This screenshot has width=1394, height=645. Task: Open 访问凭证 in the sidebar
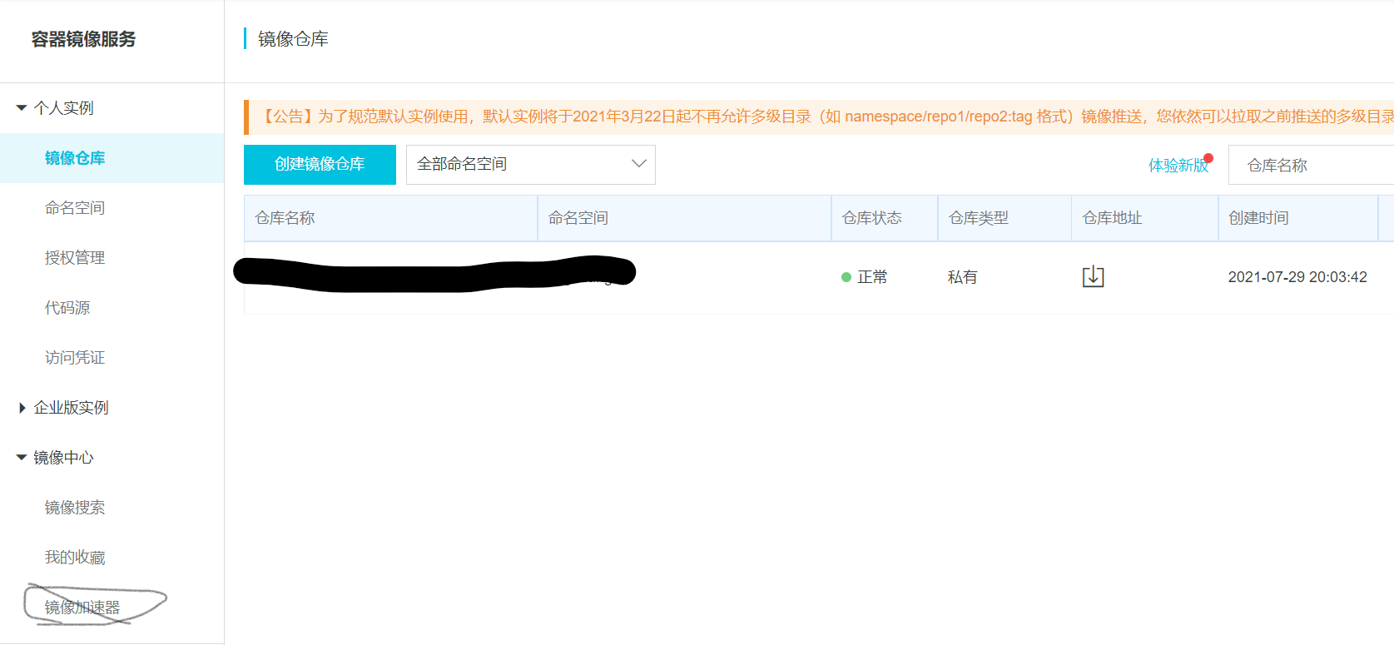tap(75, 358)
